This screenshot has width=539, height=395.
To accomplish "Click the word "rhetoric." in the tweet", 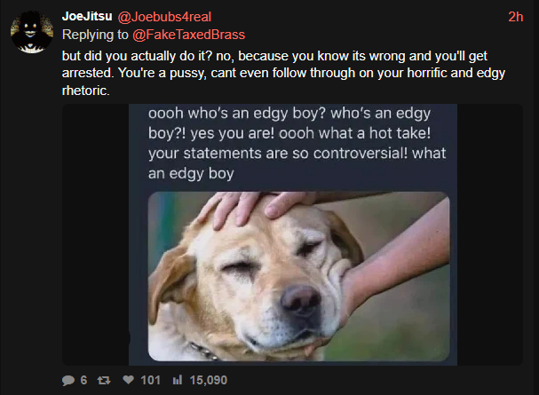I will coord(86,91).
